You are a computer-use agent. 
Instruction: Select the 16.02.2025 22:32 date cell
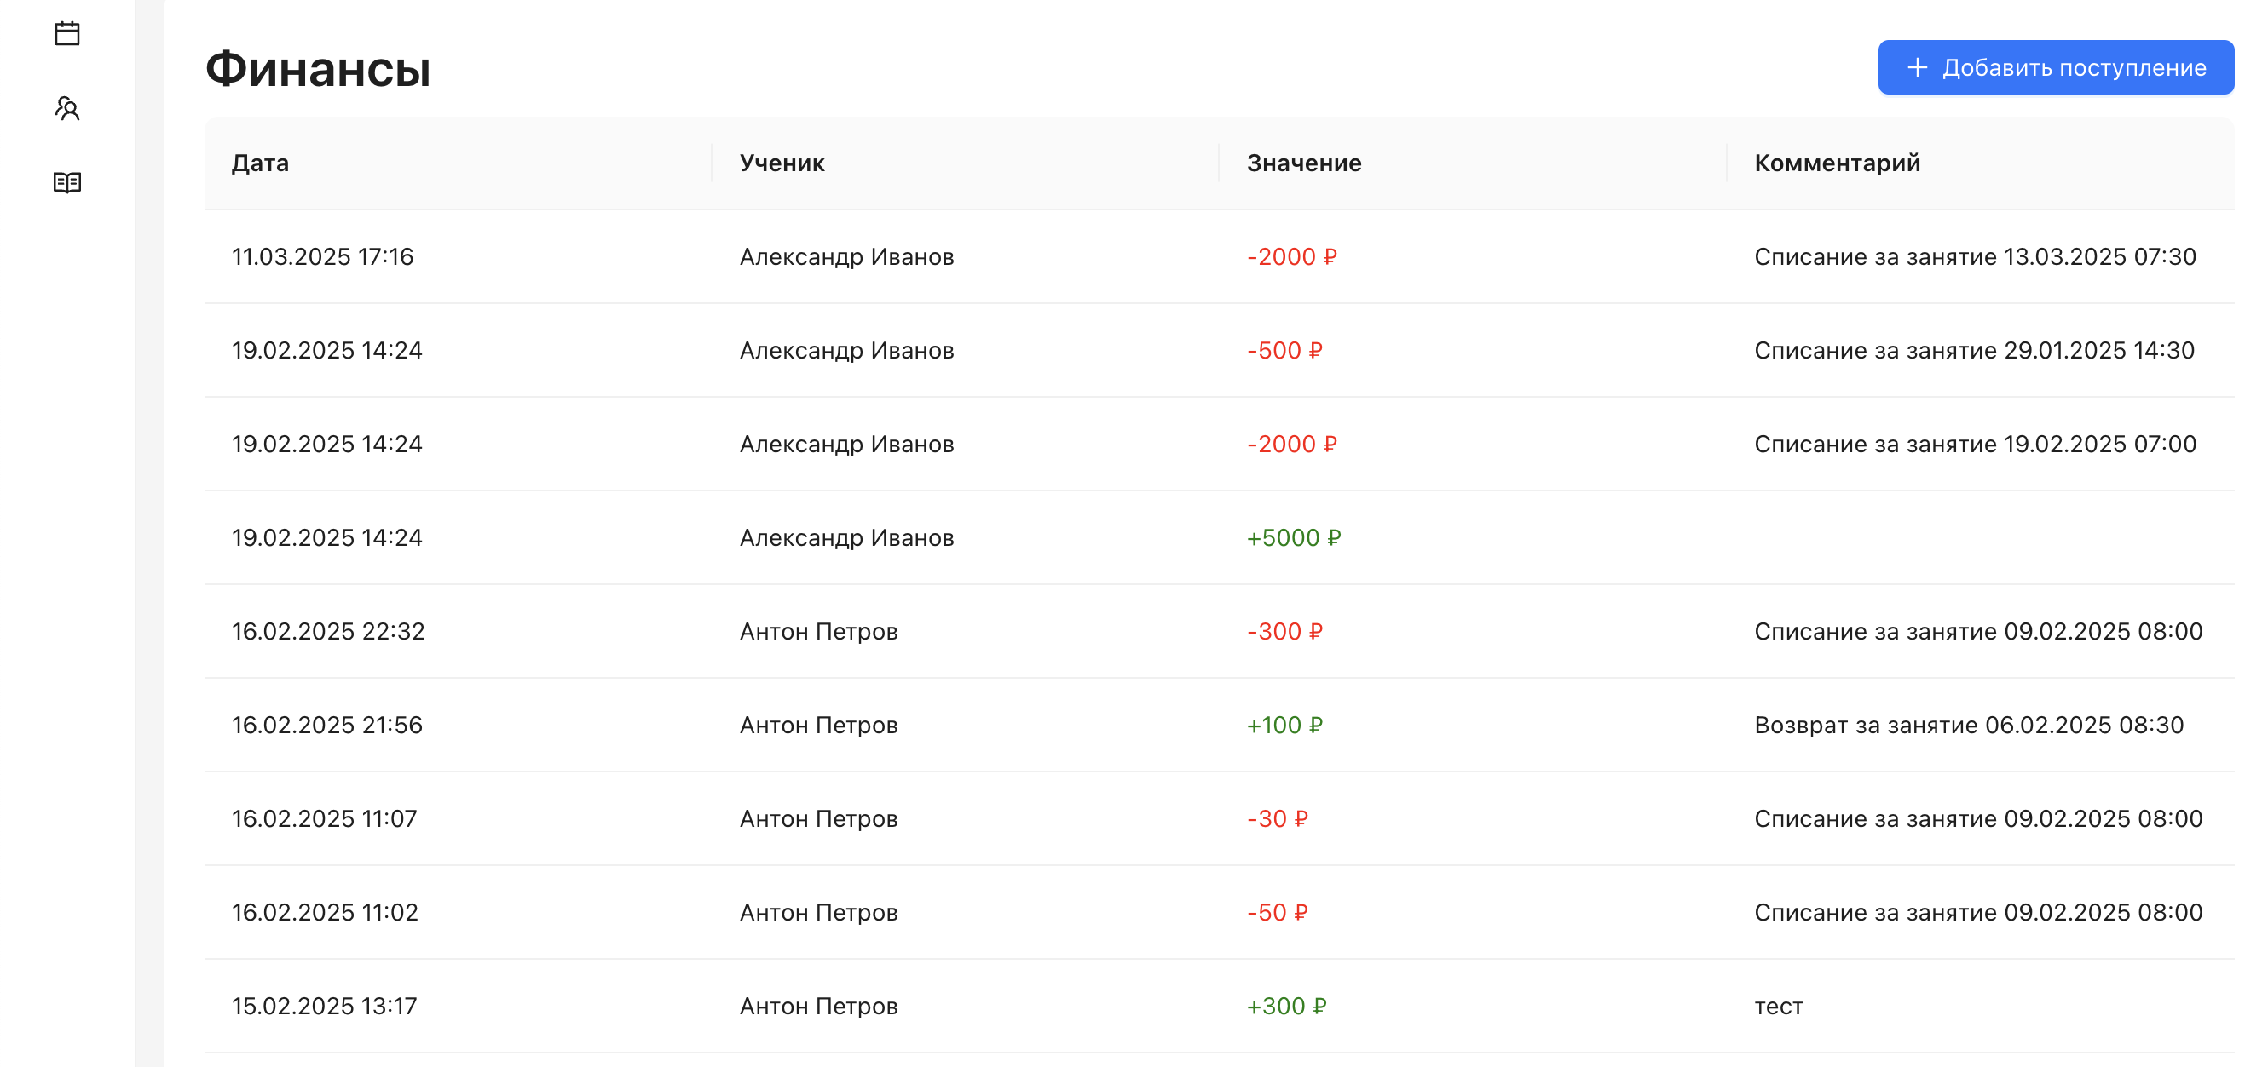pos(327,632)
